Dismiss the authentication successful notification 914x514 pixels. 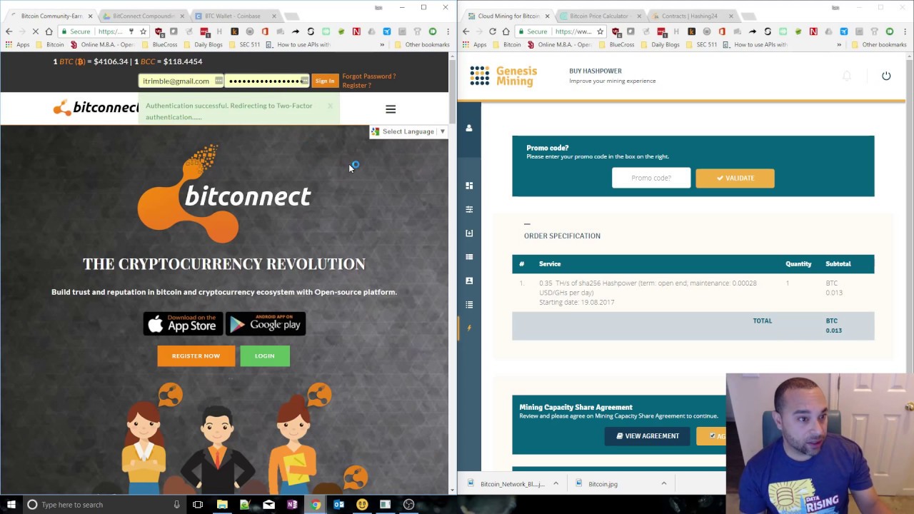[330, 106]
